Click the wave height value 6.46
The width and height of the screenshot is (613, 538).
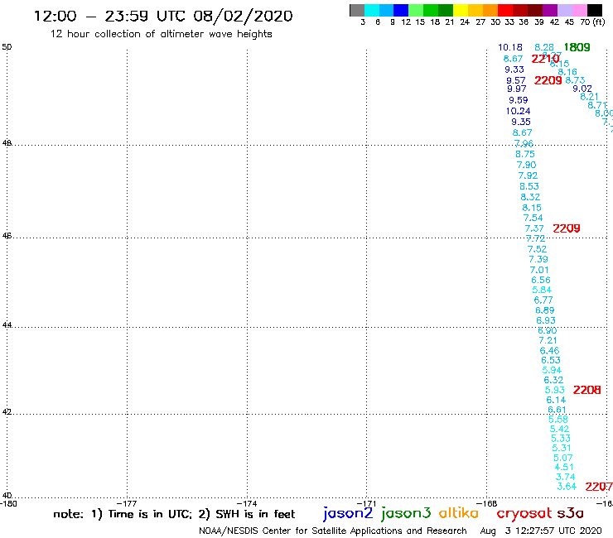pyautogui.click(x=549, y=350)
